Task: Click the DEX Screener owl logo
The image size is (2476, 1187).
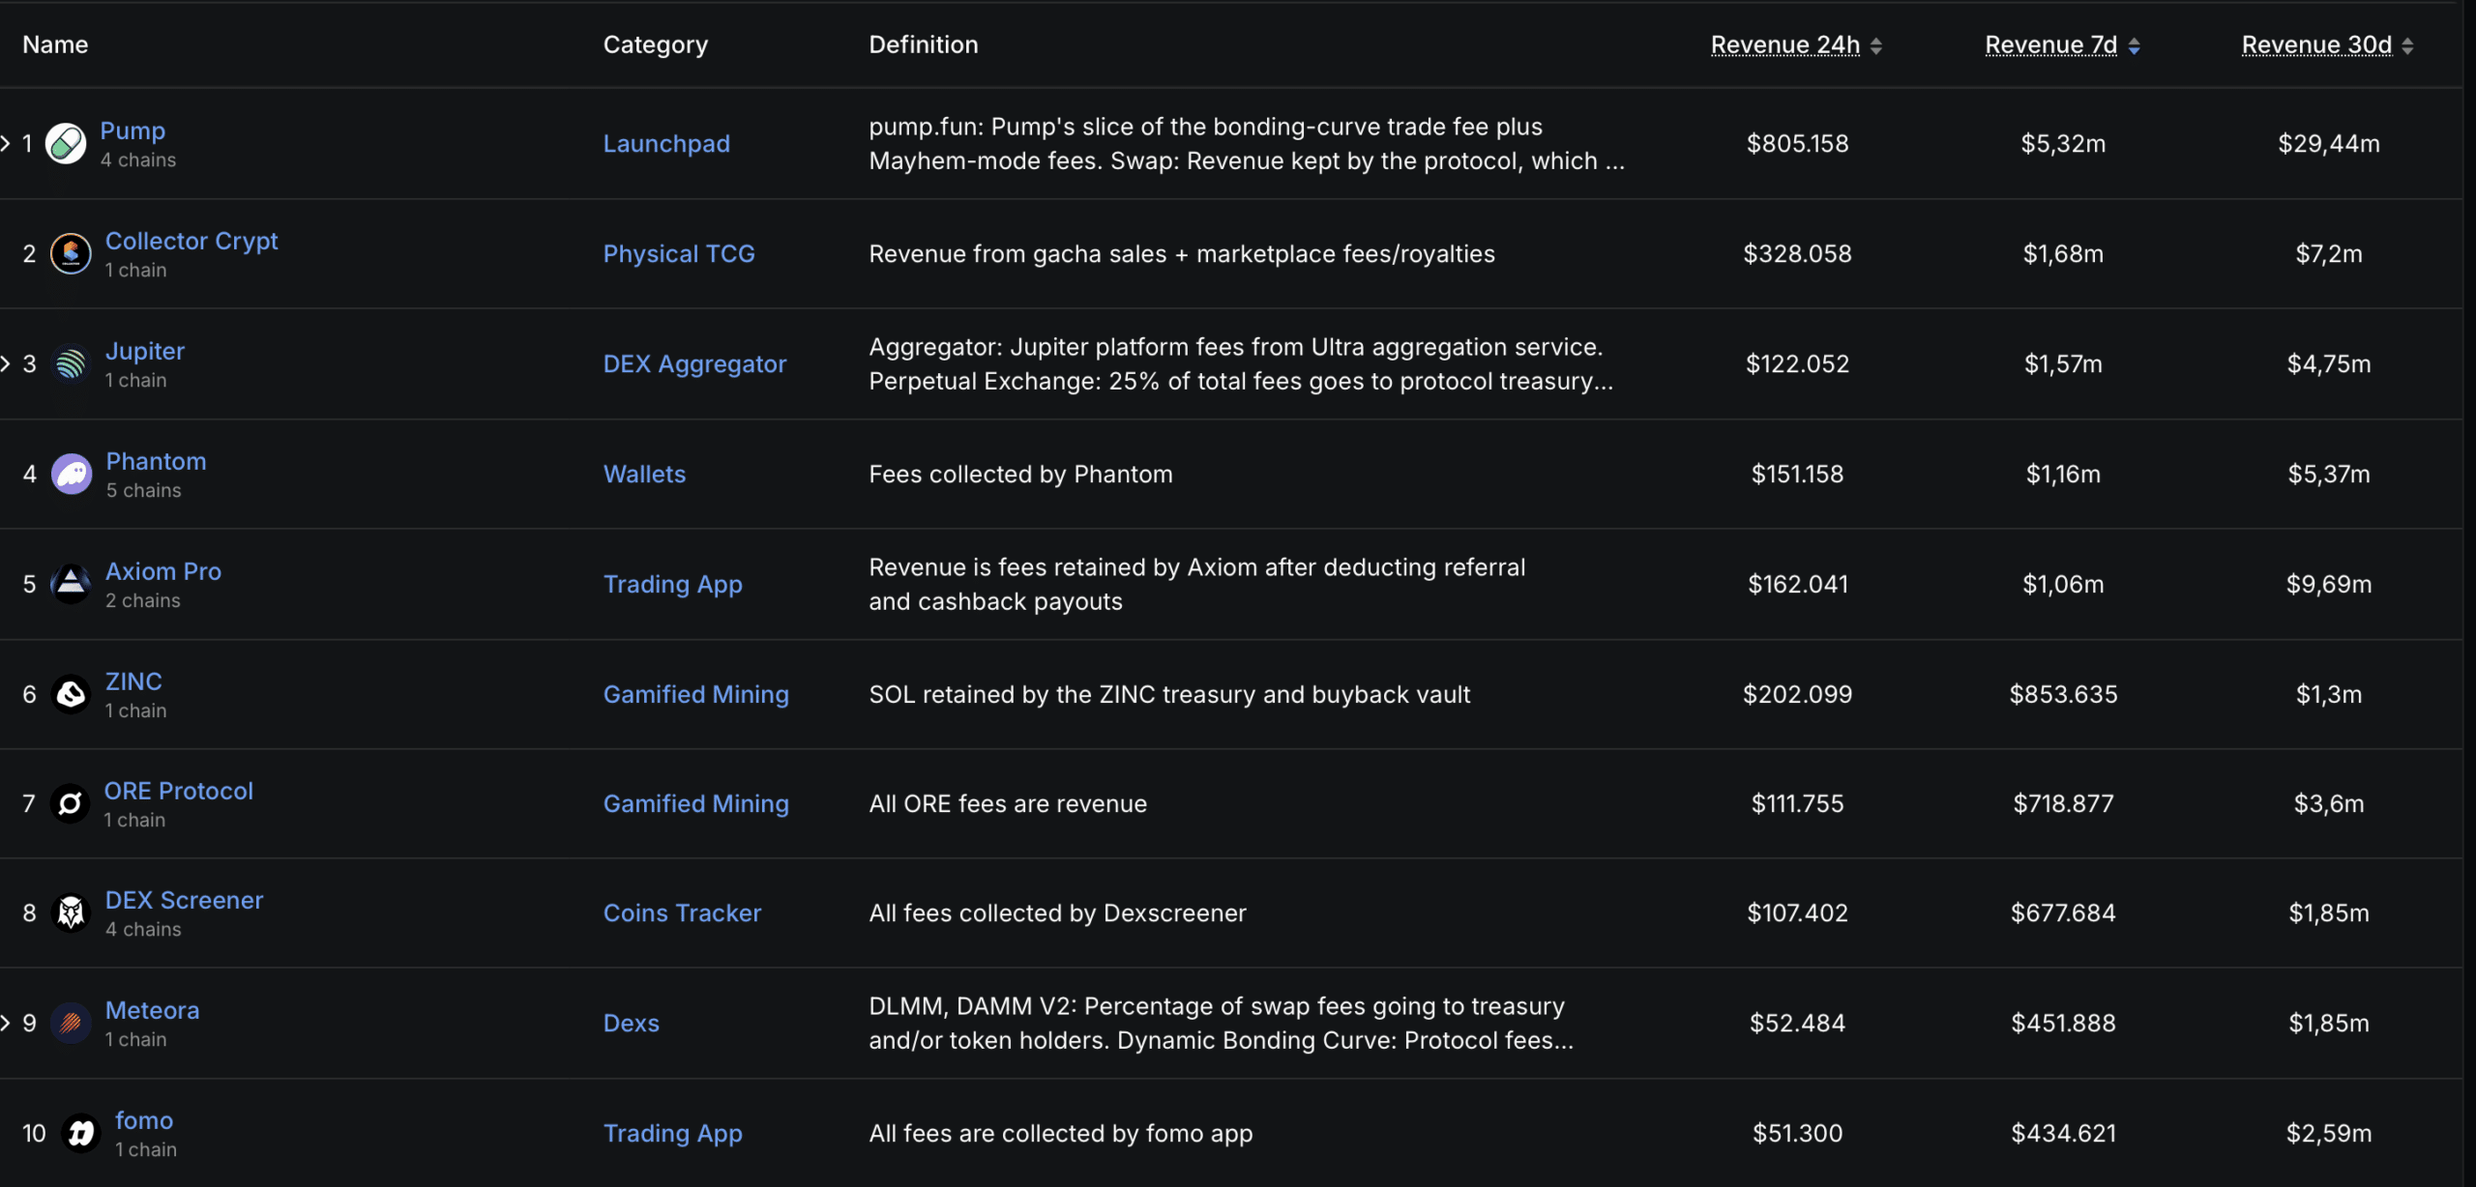Action: (x=71, y=913)
